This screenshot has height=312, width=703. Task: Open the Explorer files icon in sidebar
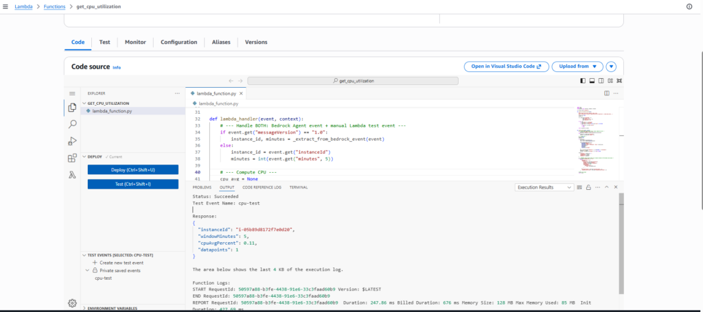click(x=72, y=108)
